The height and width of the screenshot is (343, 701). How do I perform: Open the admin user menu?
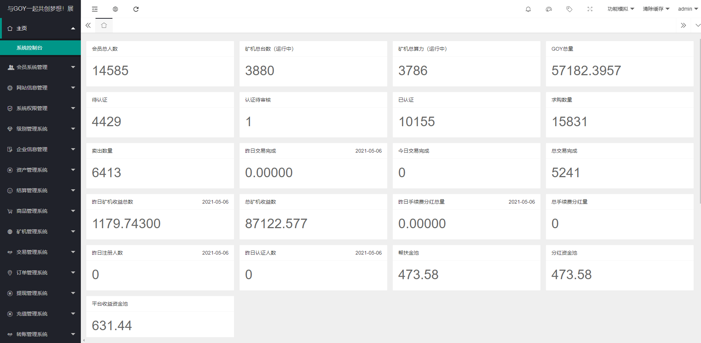[688, 9]
